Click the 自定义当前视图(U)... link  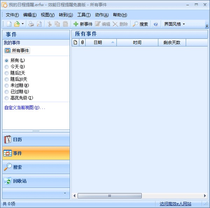(x=25, y=108)
